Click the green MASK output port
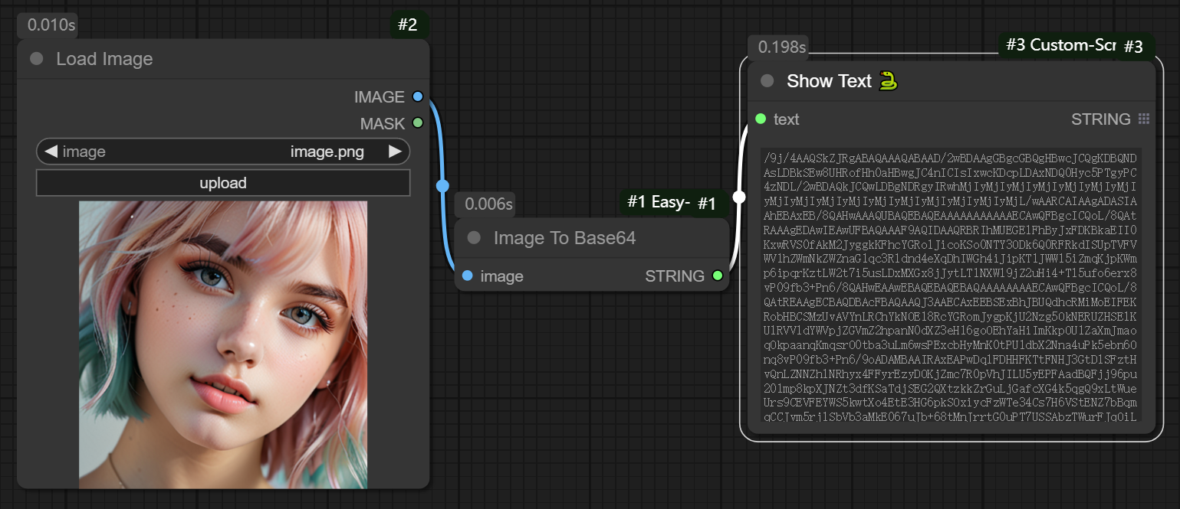 pos(417,122)
